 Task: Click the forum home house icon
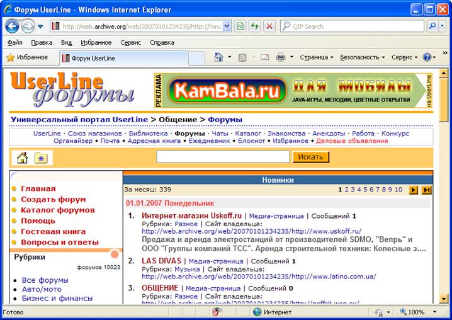[22, 158]
